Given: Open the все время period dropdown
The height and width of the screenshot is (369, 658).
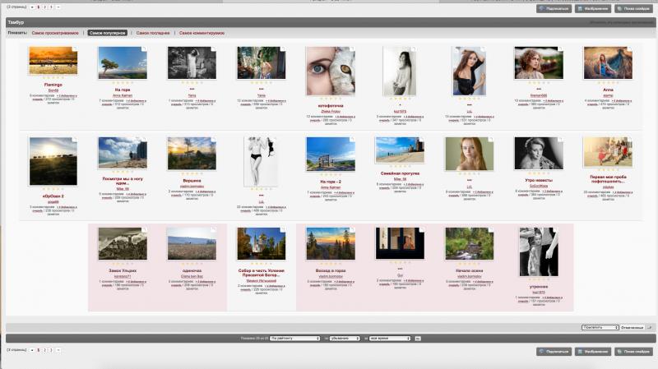Looking at the screenshot, I should (x=389, y=338).
